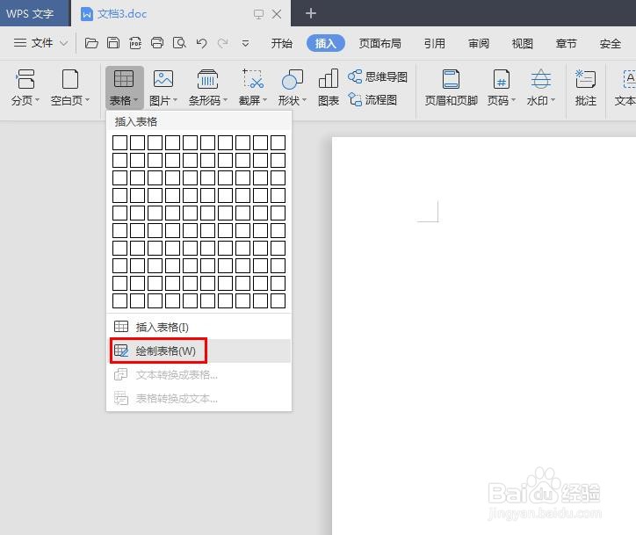Click inside the blank document page
This screenshot has width=636, height=535.
pyautogui.click(x=483, y=336)
